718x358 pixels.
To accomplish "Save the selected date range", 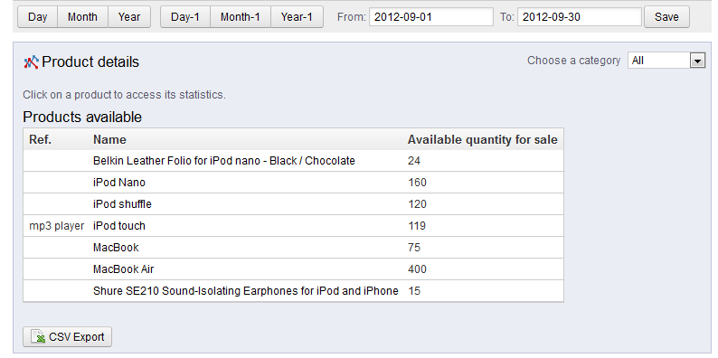I will pyautogui.click(x=666, y=17).
